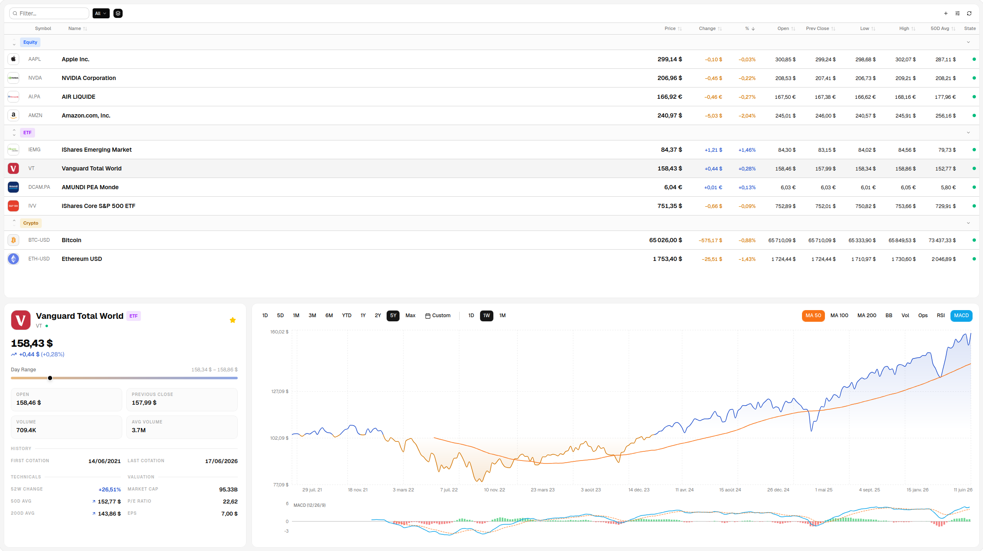
Task: Switch chart range to Max
Action: (x=410, y=316)
